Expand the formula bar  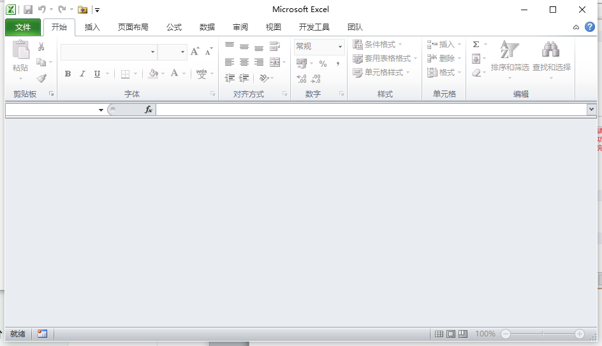point(591,110)
